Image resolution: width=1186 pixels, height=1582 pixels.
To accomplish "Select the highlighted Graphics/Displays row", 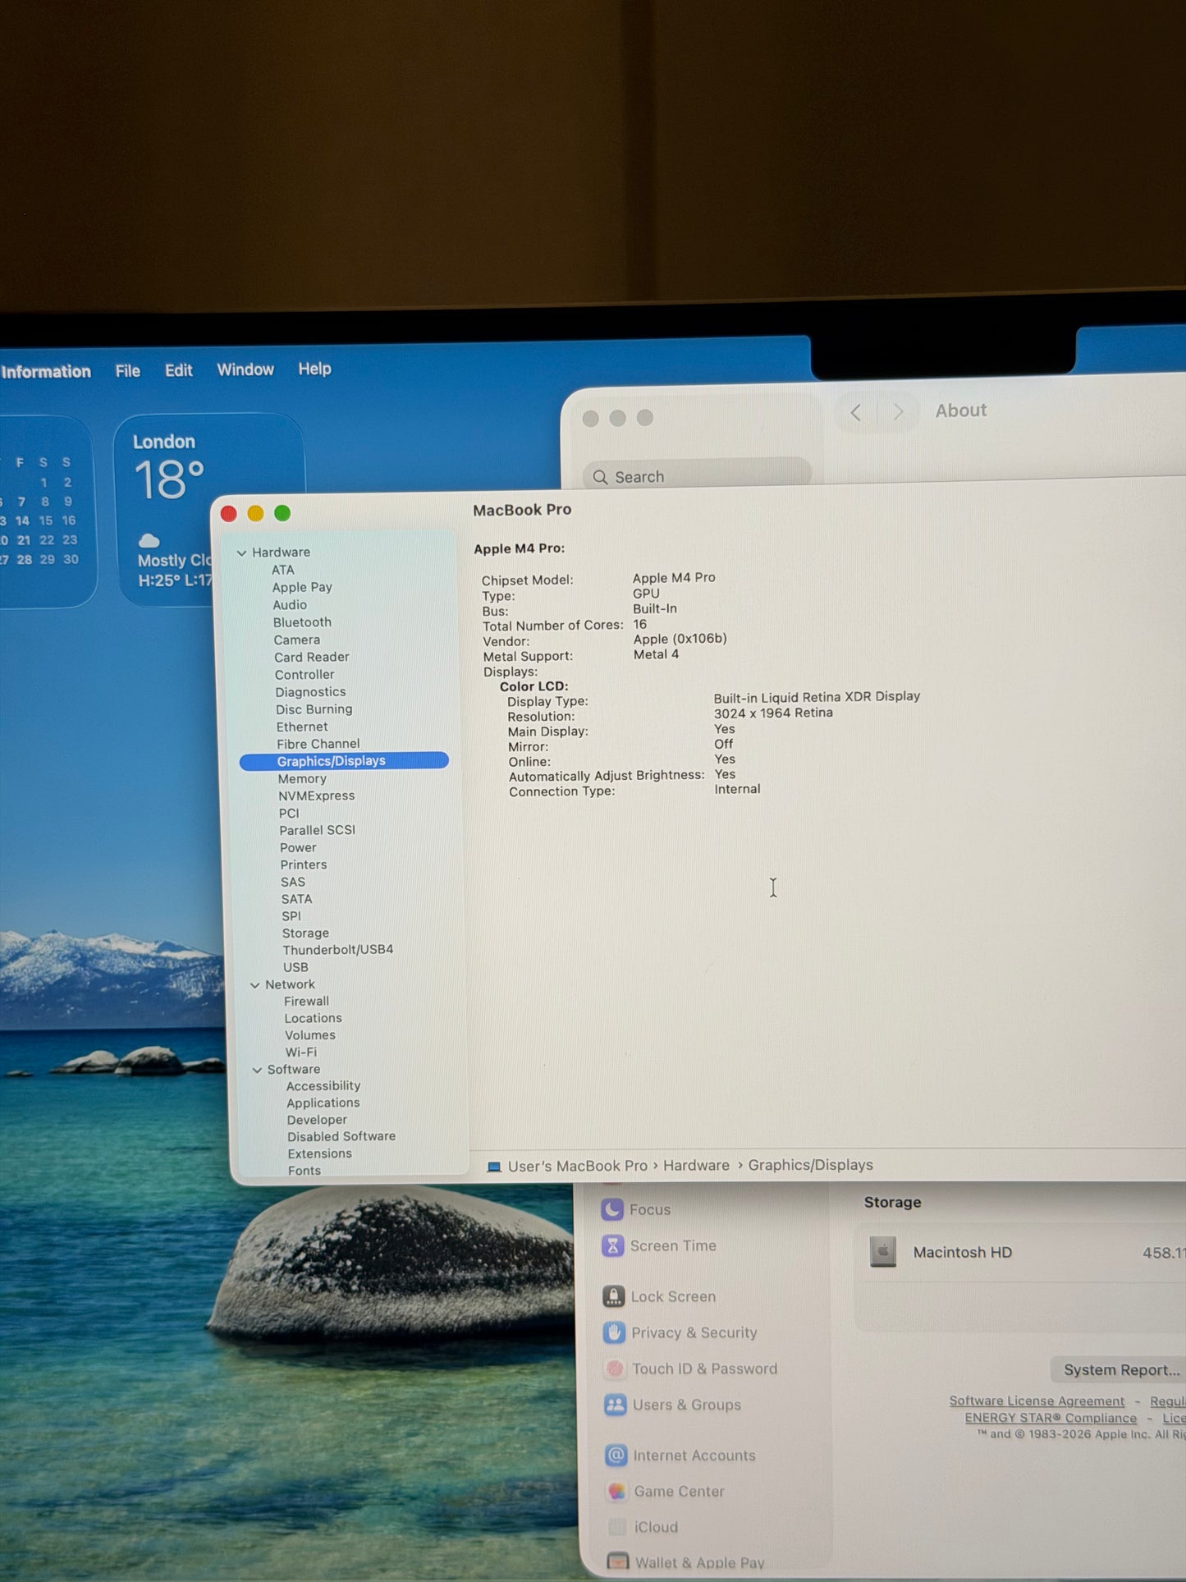I will (344, 761).
